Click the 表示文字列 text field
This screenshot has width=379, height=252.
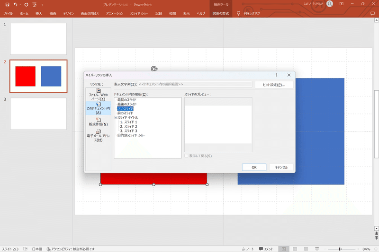(x=195, y=84)
